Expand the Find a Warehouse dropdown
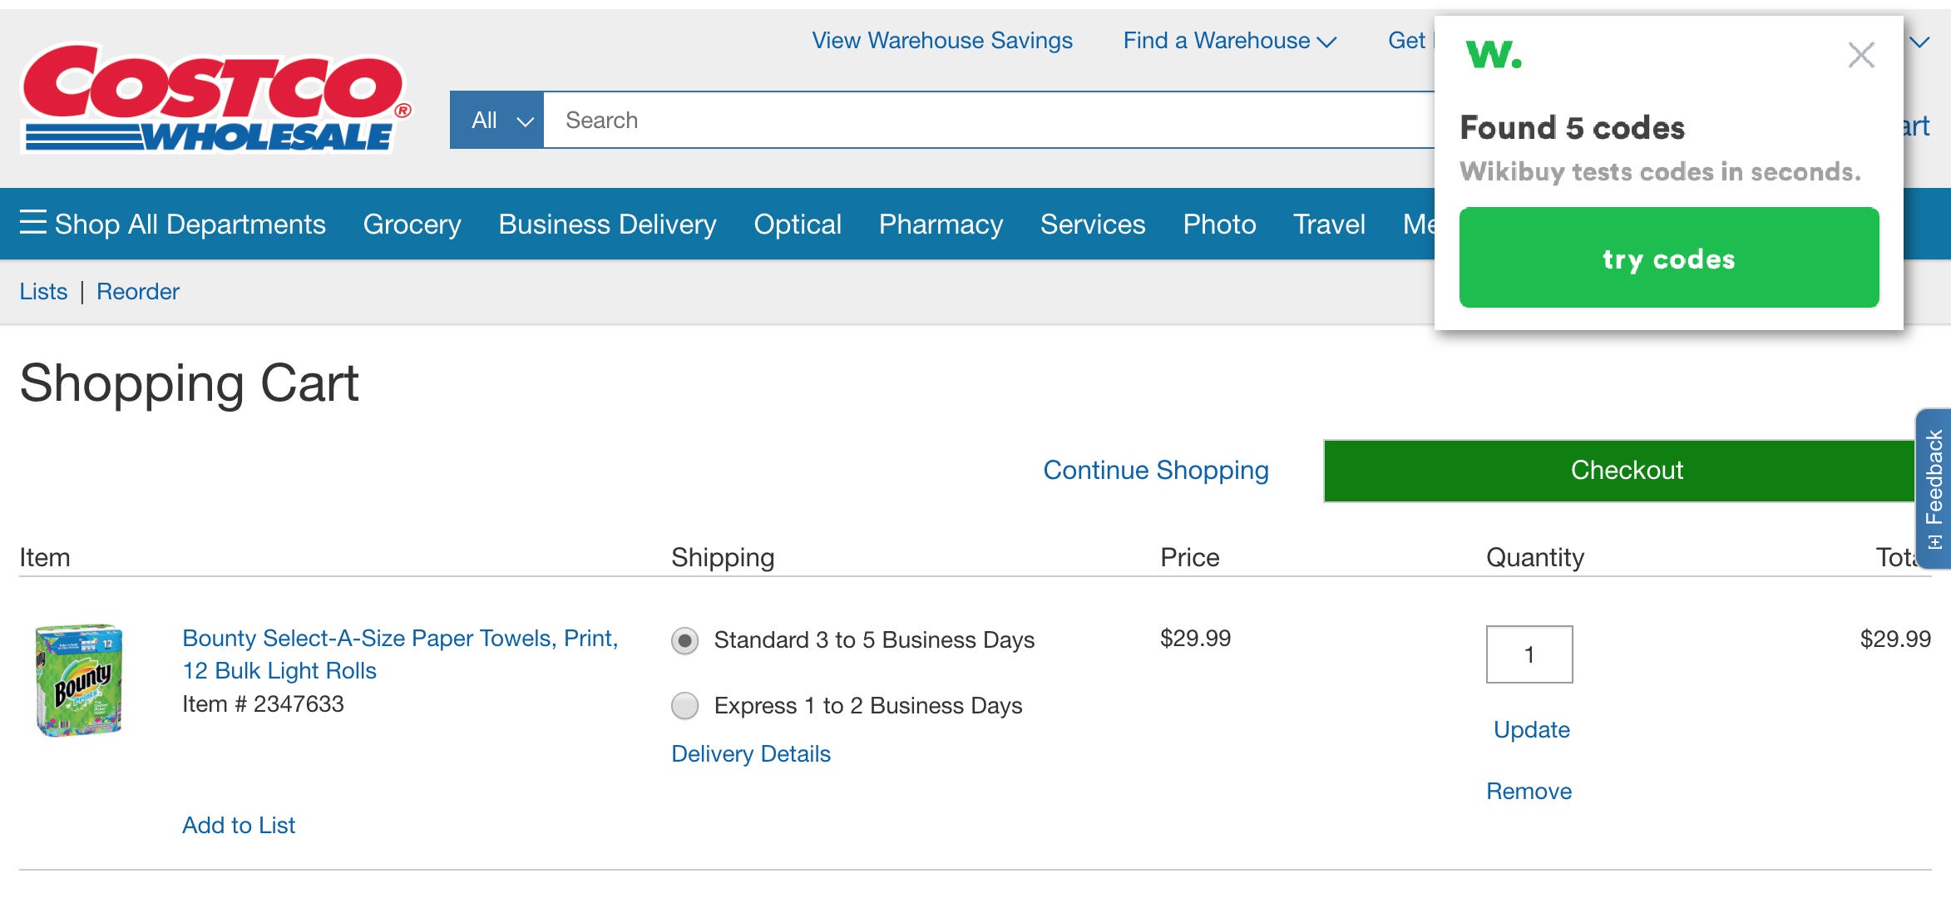The height and width of the screenshot is (918, 1951). 1229,41
